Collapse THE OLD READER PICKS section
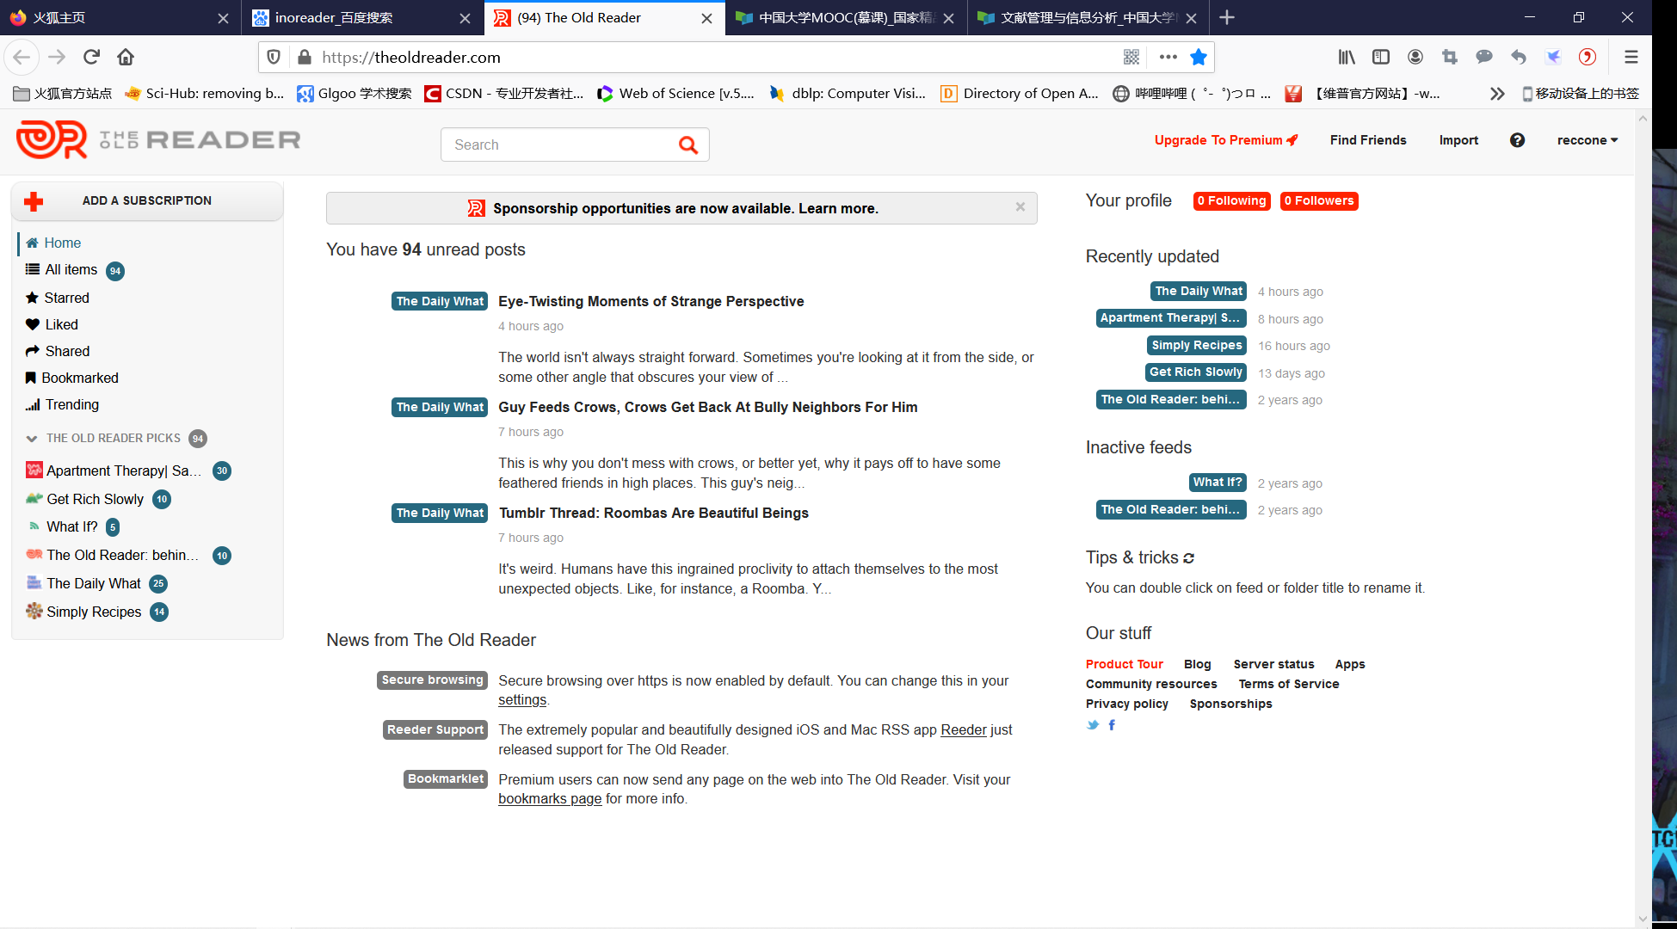 click(x=32, y=438)
